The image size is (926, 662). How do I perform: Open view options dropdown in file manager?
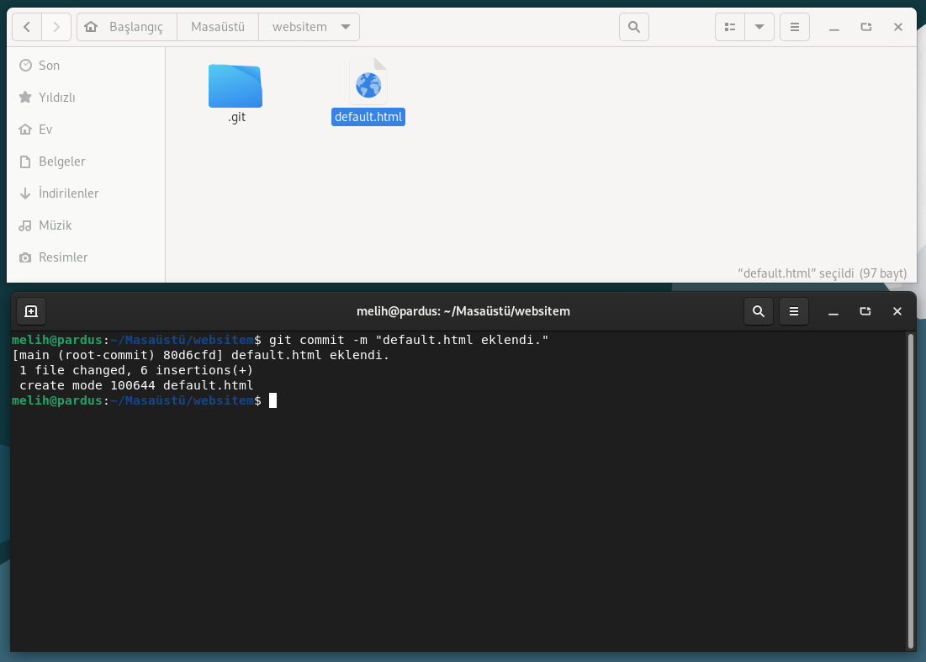(x=759, y=27)
